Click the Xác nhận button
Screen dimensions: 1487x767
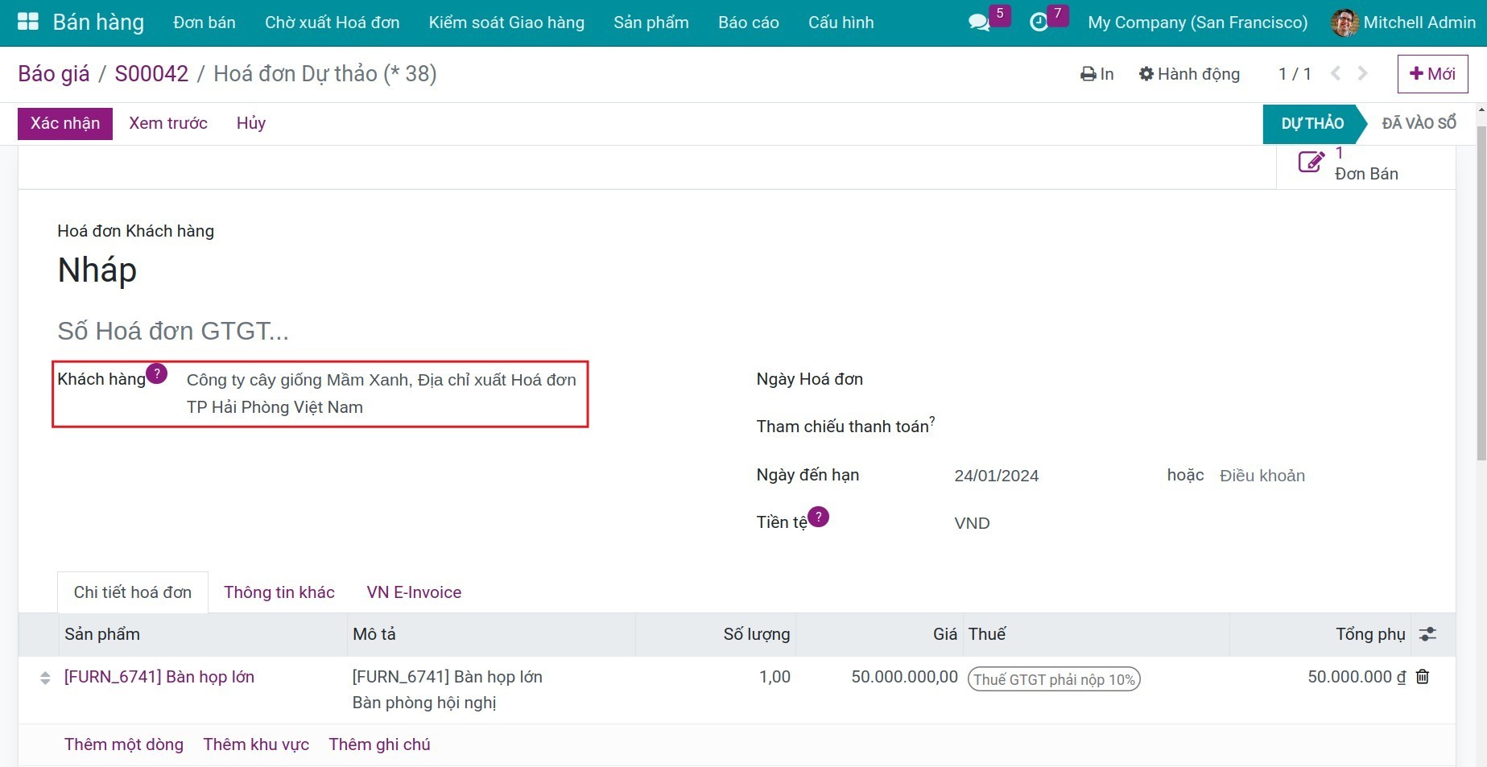65,123
